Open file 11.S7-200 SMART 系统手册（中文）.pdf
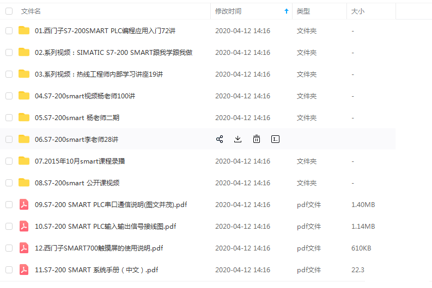 [96, 270]
